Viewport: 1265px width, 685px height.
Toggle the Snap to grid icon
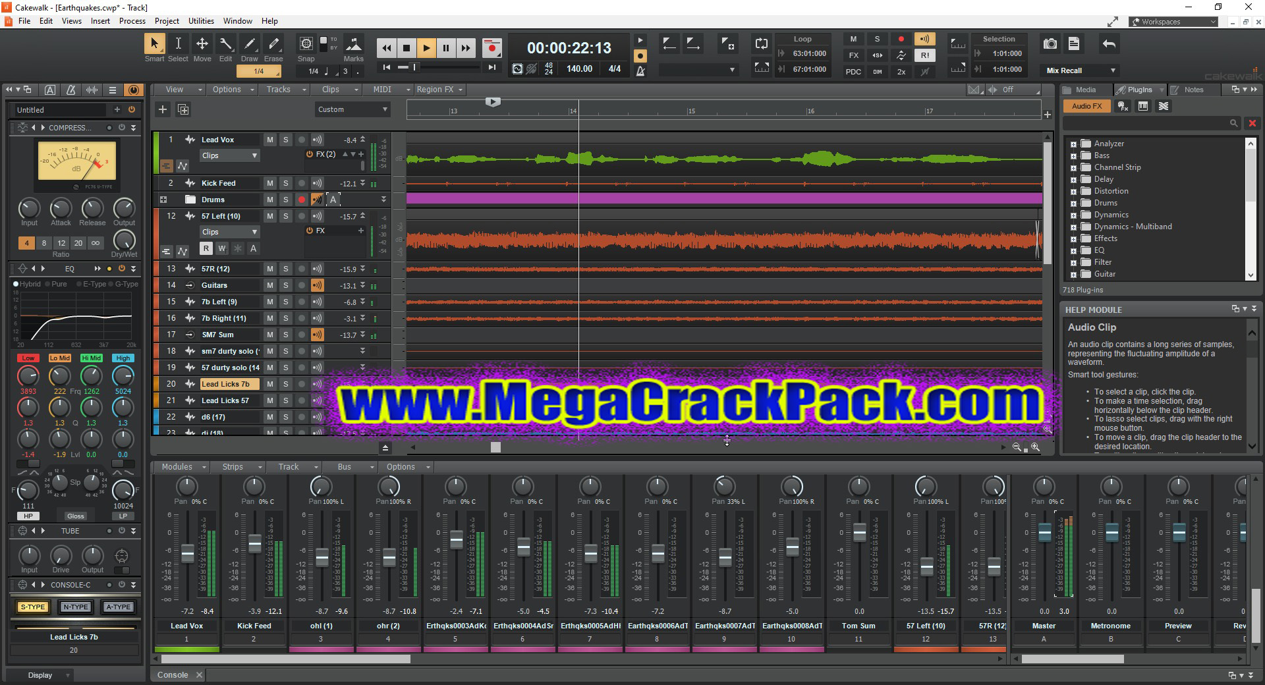click(306, 44)
